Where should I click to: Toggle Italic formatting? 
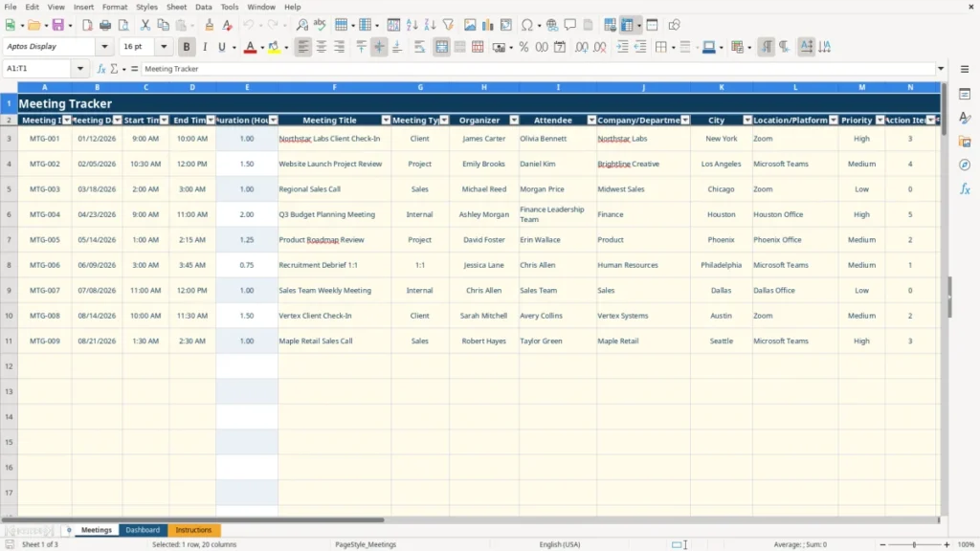click(205, 47)
